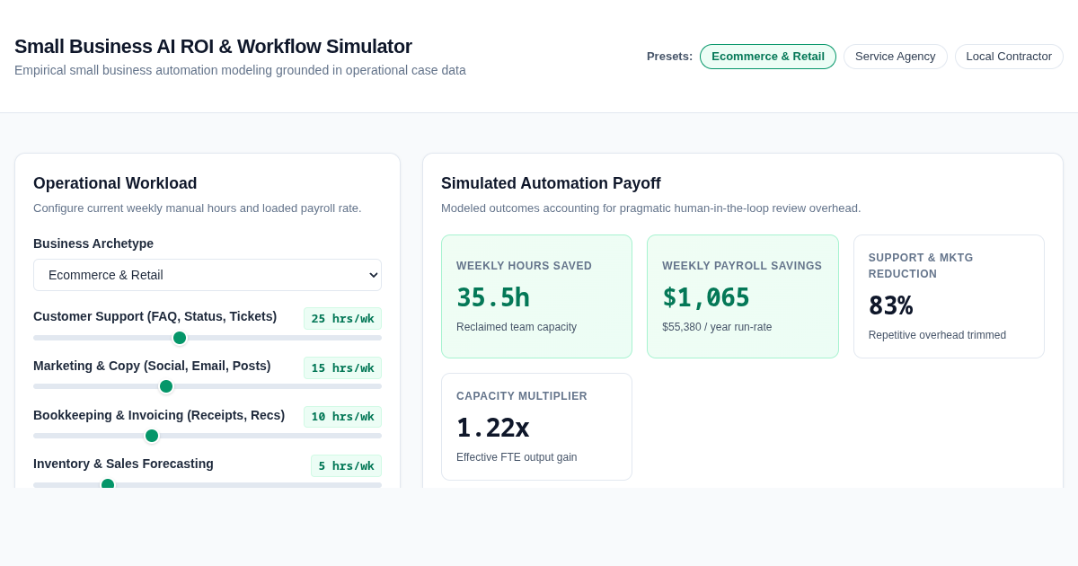The width and height of the screenshot is (1078, 566).
Task: Click the 25 hrs/wk value badge
Action: click(342, 318)
